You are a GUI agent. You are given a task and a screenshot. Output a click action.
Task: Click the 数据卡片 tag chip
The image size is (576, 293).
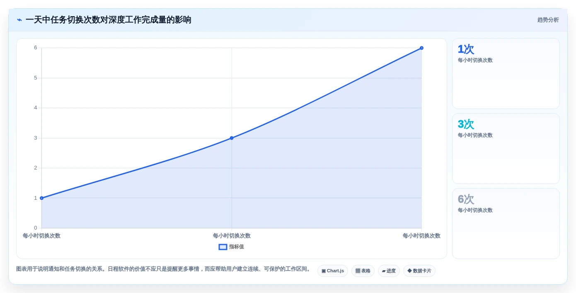coord(419,271)
